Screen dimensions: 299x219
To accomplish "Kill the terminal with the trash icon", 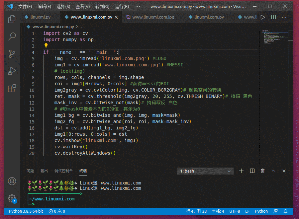I will click(x=262, y=171).
